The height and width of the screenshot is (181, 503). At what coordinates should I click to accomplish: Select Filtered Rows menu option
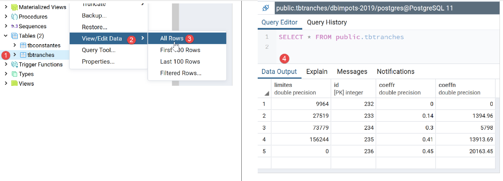tap(180, 73)
